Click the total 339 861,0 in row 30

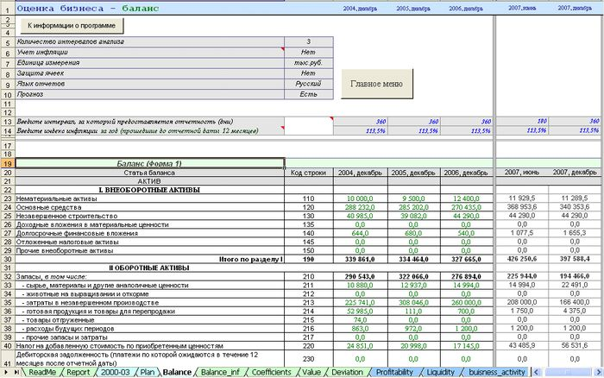360,259
